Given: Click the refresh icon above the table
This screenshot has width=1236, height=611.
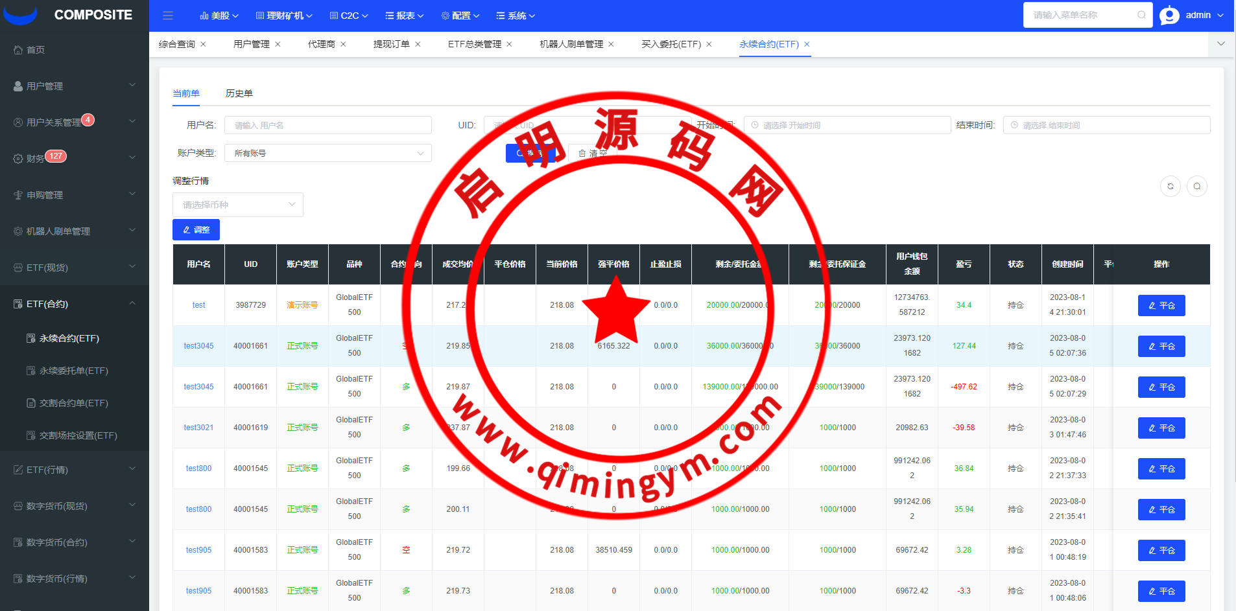Looking at the screenshot, I should point(1170,187).
